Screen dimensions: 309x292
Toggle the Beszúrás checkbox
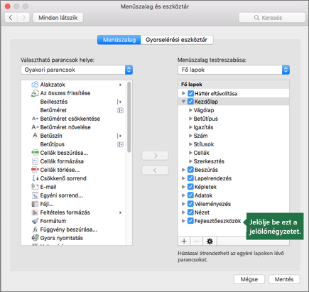[x=190, y=170]
